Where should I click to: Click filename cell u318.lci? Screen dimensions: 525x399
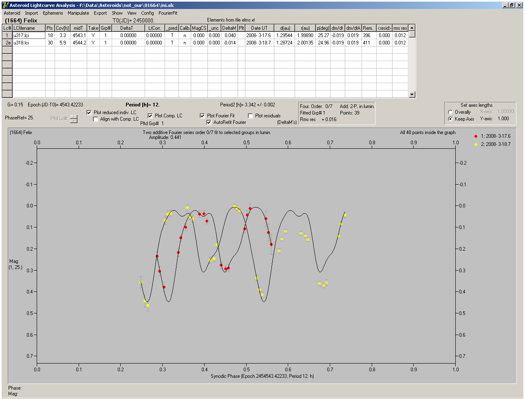29,42
